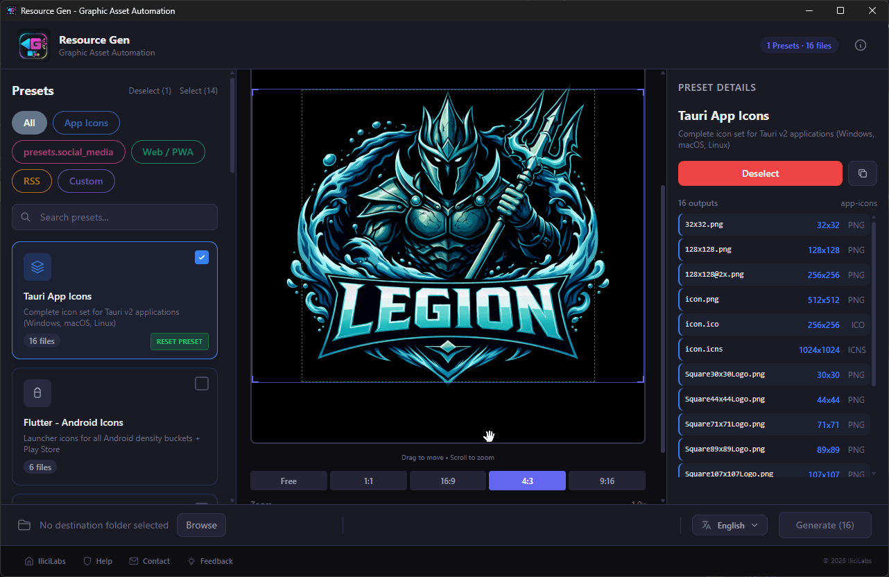Open the English language dropdown
889x577 pixels.
730,525
